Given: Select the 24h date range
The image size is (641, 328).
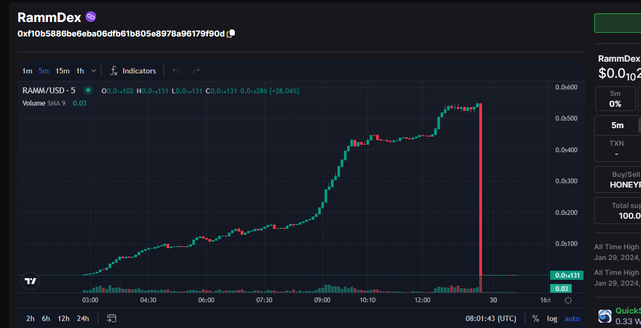Looking at the screenshot, I should [x=83, y=318].
